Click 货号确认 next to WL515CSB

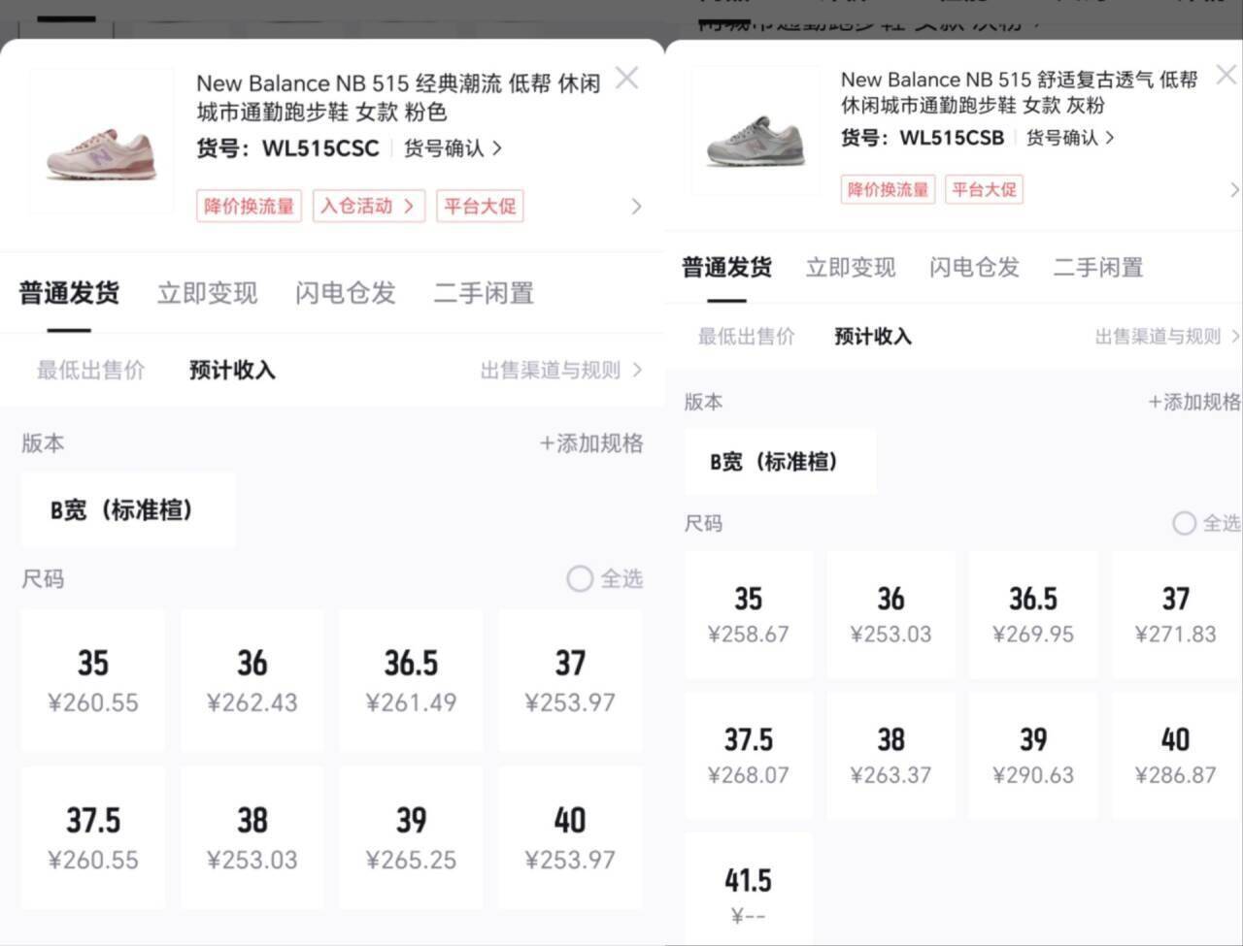[x=1070, y=138]
